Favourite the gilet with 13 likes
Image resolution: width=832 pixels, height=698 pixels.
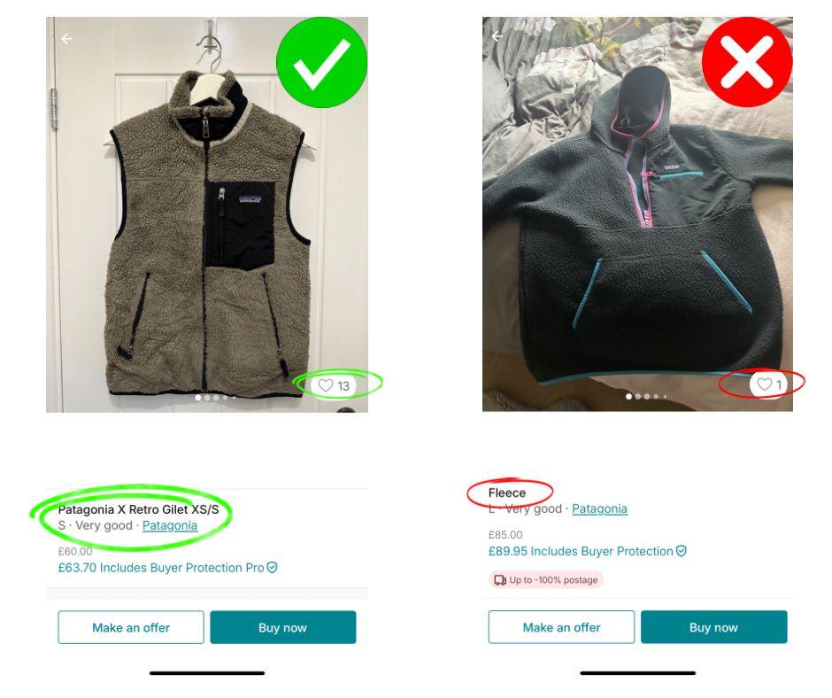coord(333,385)
